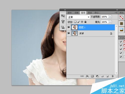Toggle lock all padlock icon
The image size is (125, 94).
click(85, 22)
